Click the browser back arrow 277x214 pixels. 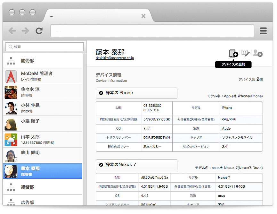pos(12,31)
